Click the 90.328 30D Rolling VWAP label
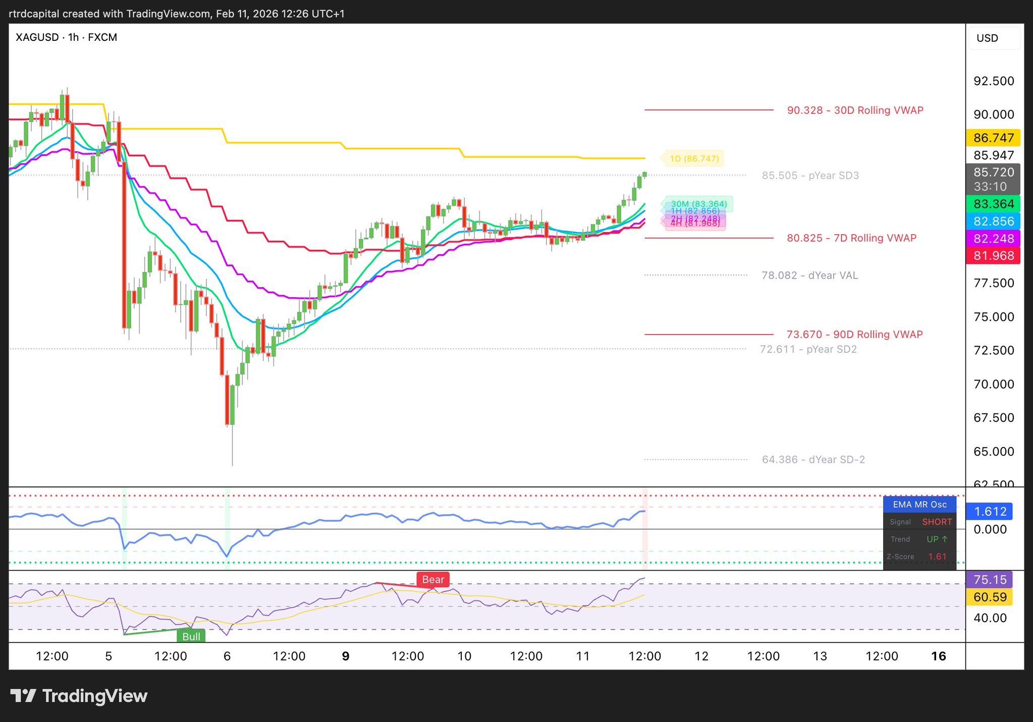The image size is (1033, 722). 855,110
